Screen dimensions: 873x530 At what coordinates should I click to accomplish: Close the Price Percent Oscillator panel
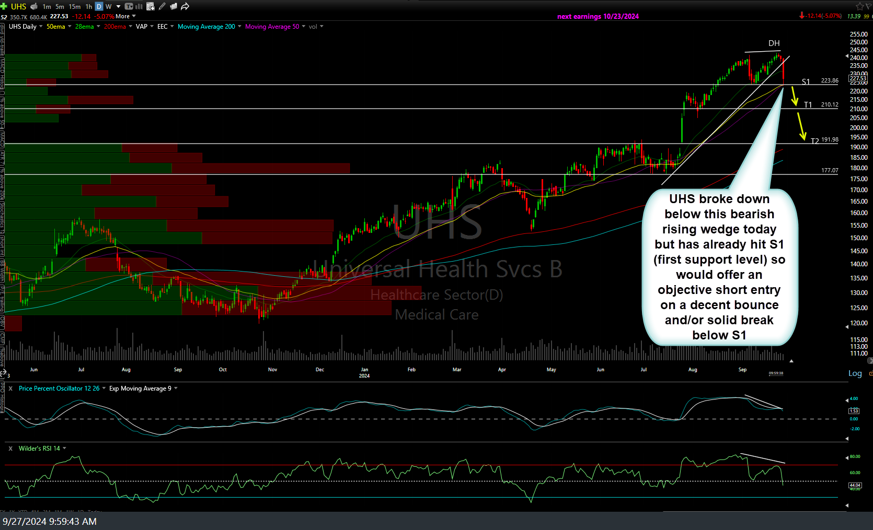coord(10,388)
